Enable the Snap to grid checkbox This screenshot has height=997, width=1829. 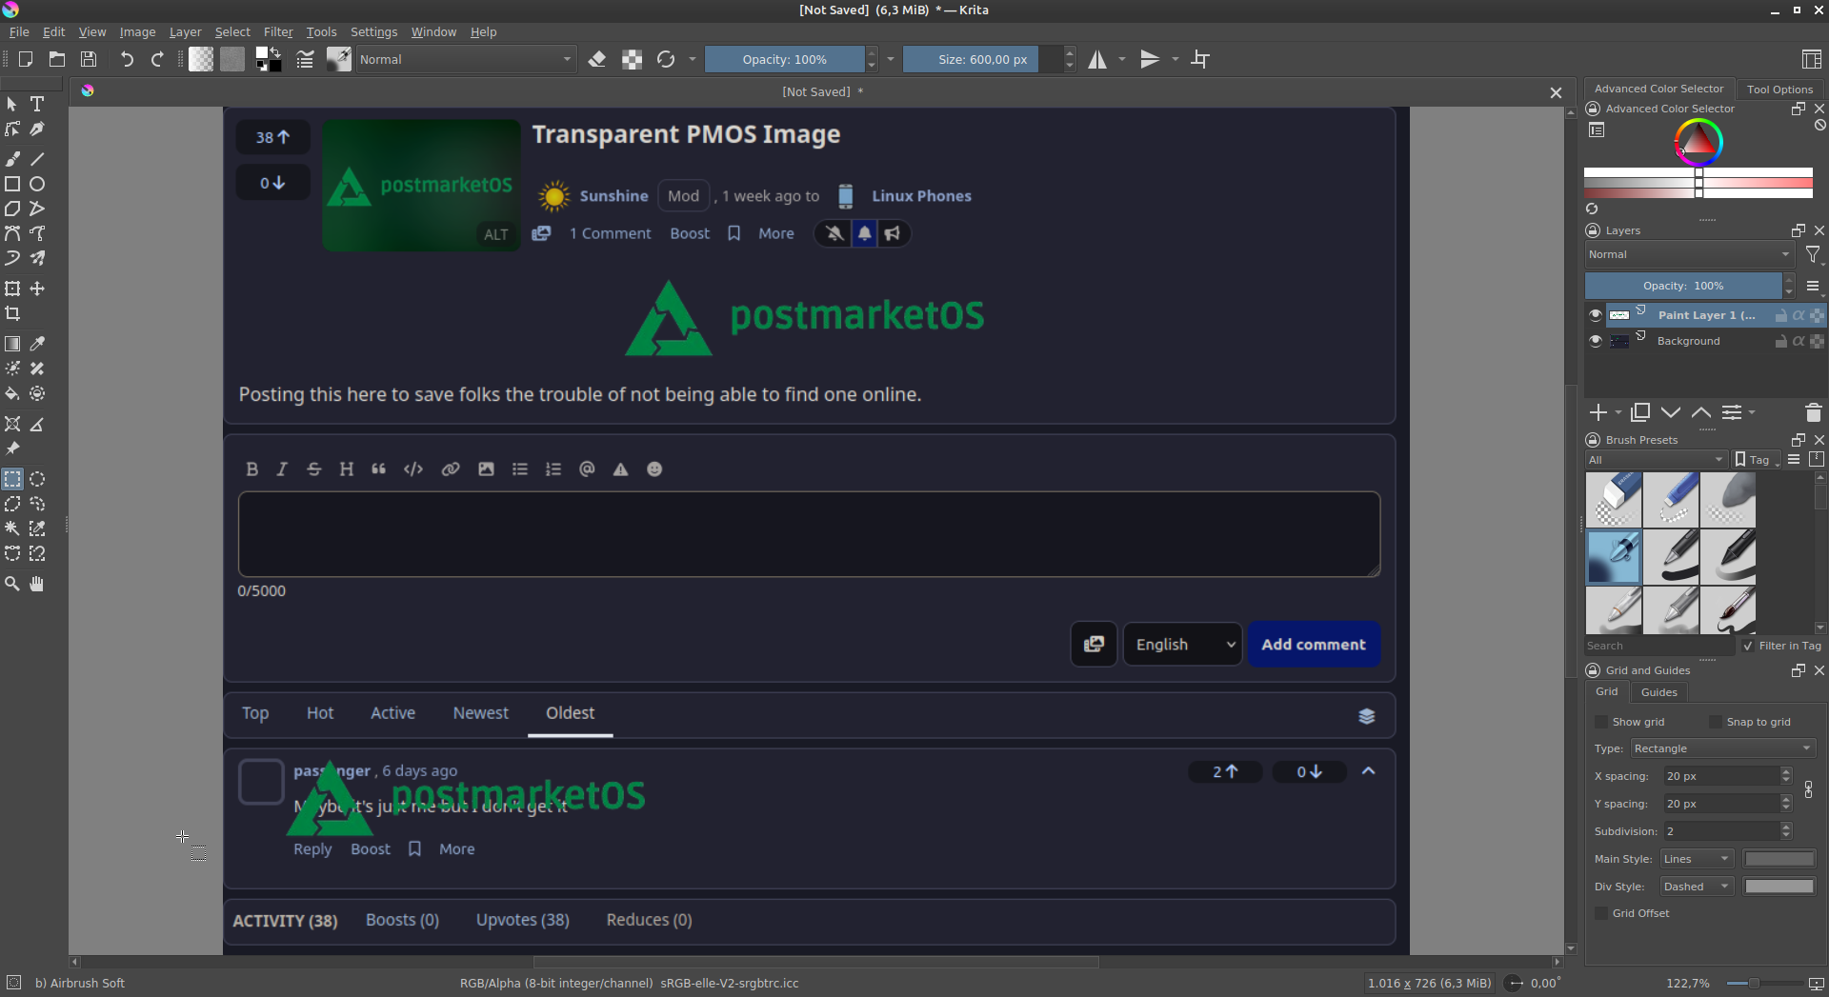1716,722
